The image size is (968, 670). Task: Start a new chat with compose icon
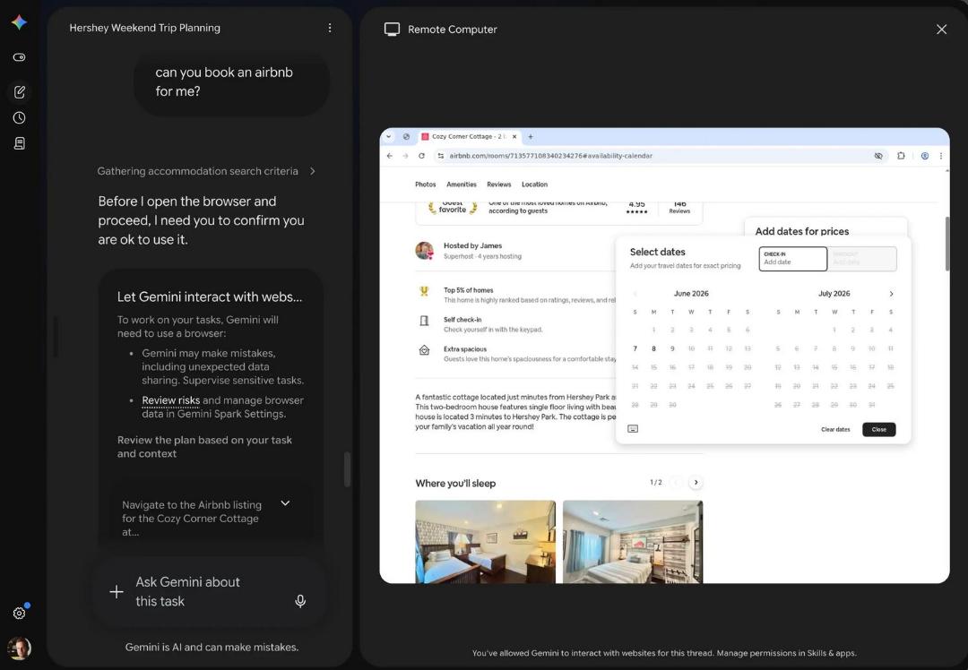pyautogui.click(x=19, y=92)
